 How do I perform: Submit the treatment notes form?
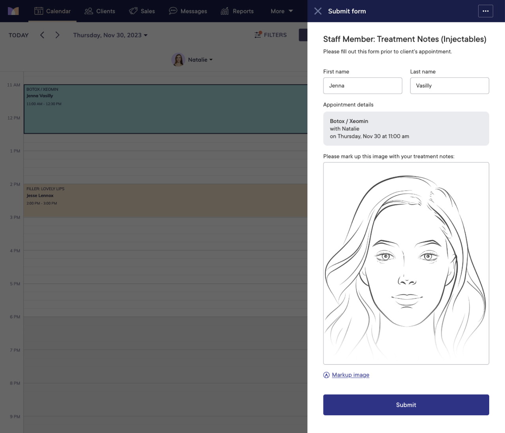tap(406, 405)
